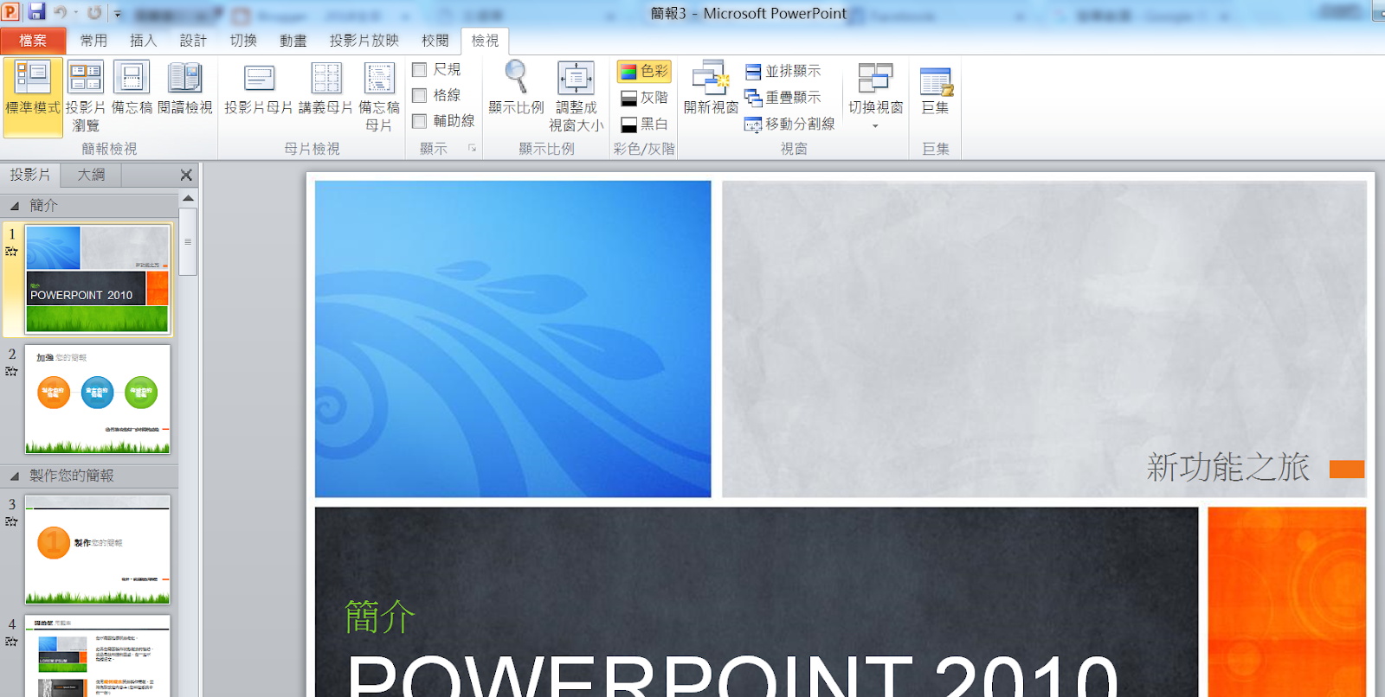Select slide 4 thumbnail

pyautogui.click(x=98, y=656)
